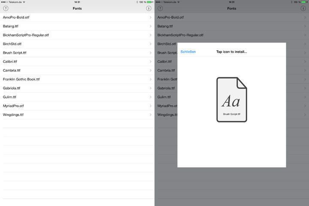The image size is (309, 206).
Task: Tap the dimmed info icon on right screen
Action: click(303, 8)
